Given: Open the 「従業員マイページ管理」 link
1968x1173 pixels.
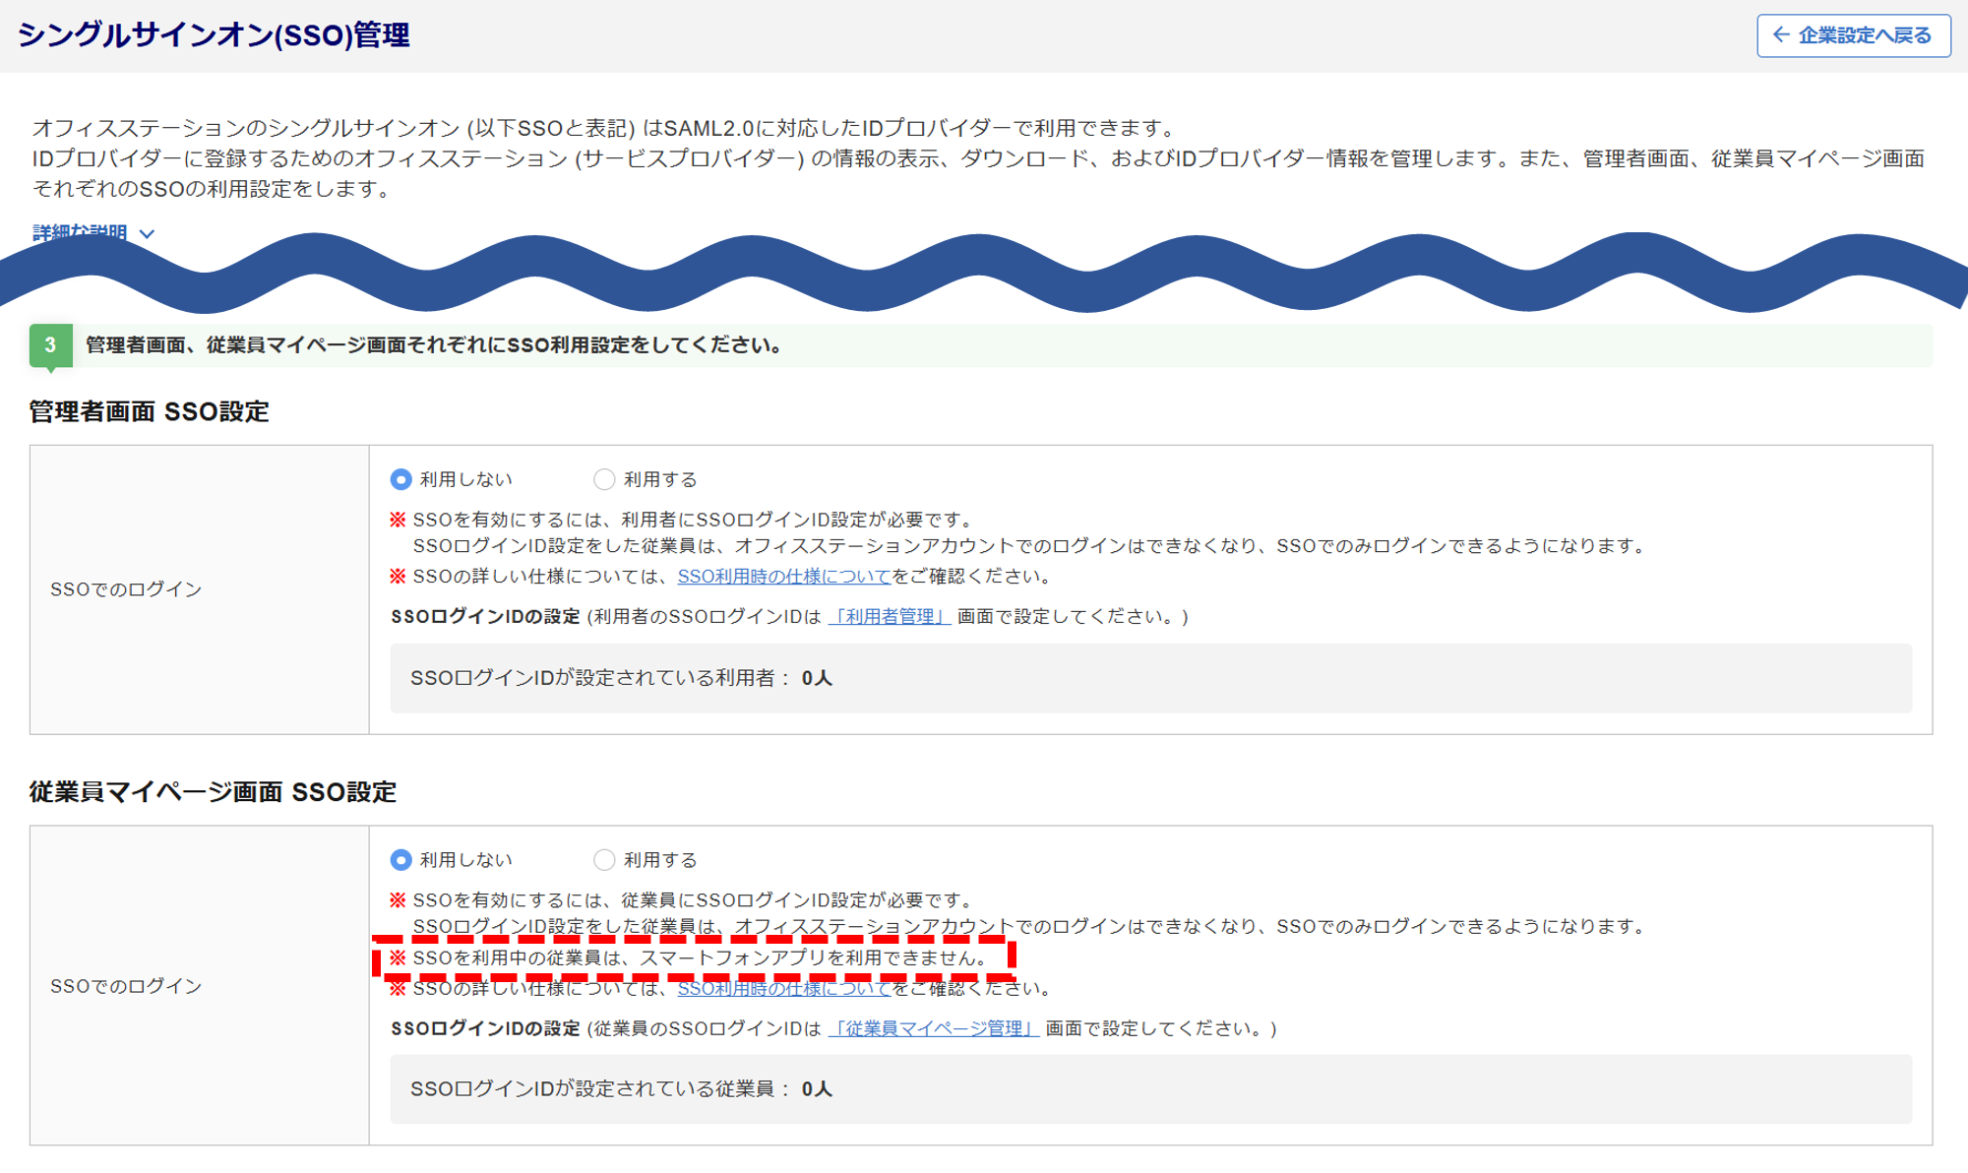Looking at the screenshot, I should coord(933,1028).
